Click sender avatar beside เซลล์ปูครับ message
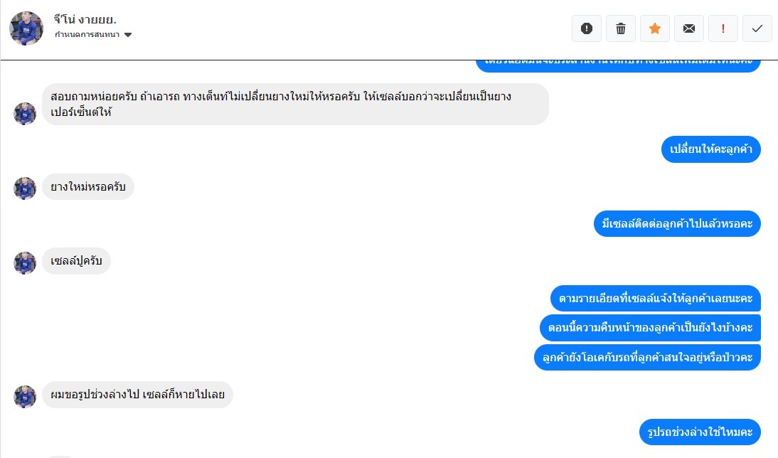 point(25,263)
